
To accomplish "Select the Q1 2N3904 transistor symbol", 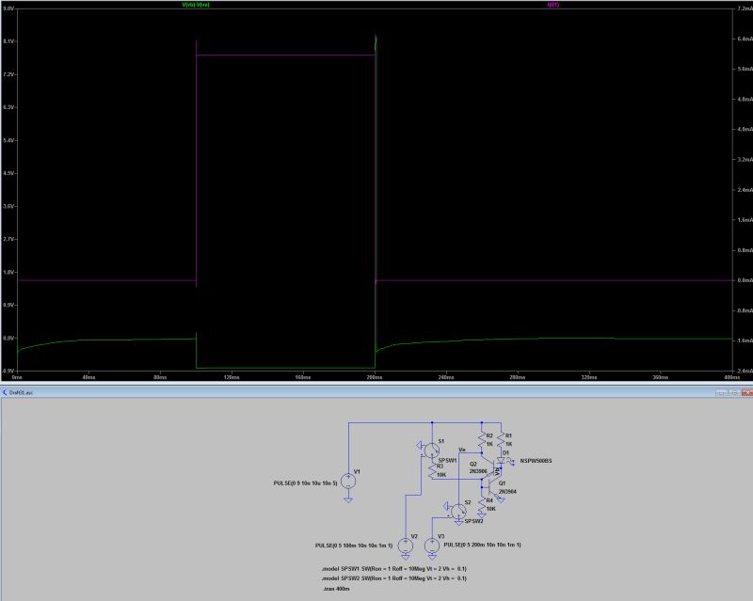I will click(489, 486).
